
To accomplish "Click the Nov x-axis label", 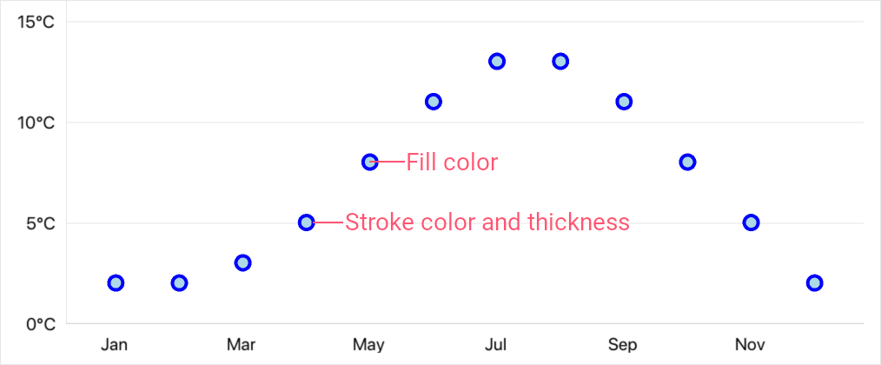I will tap(750, 345).
